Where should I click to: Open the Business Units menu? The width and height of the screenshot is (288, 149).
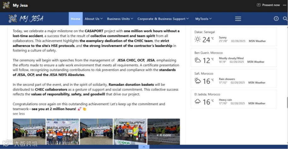click(x=120, y=19)
